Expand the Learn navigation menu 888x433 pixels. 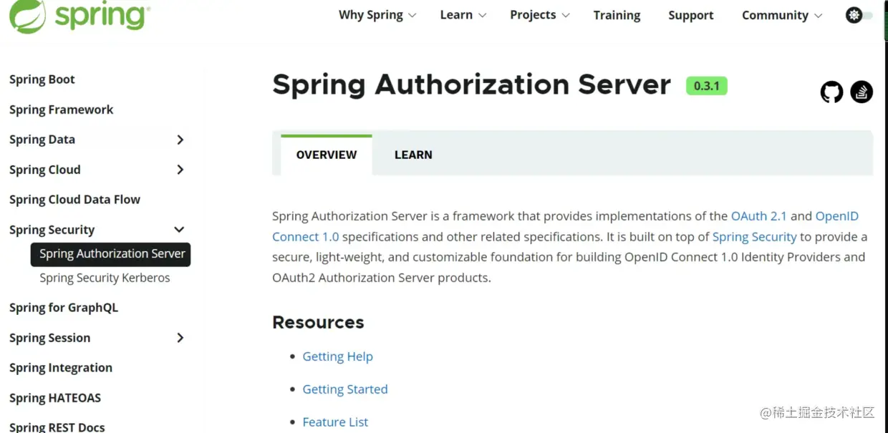(x=463, y=15)
